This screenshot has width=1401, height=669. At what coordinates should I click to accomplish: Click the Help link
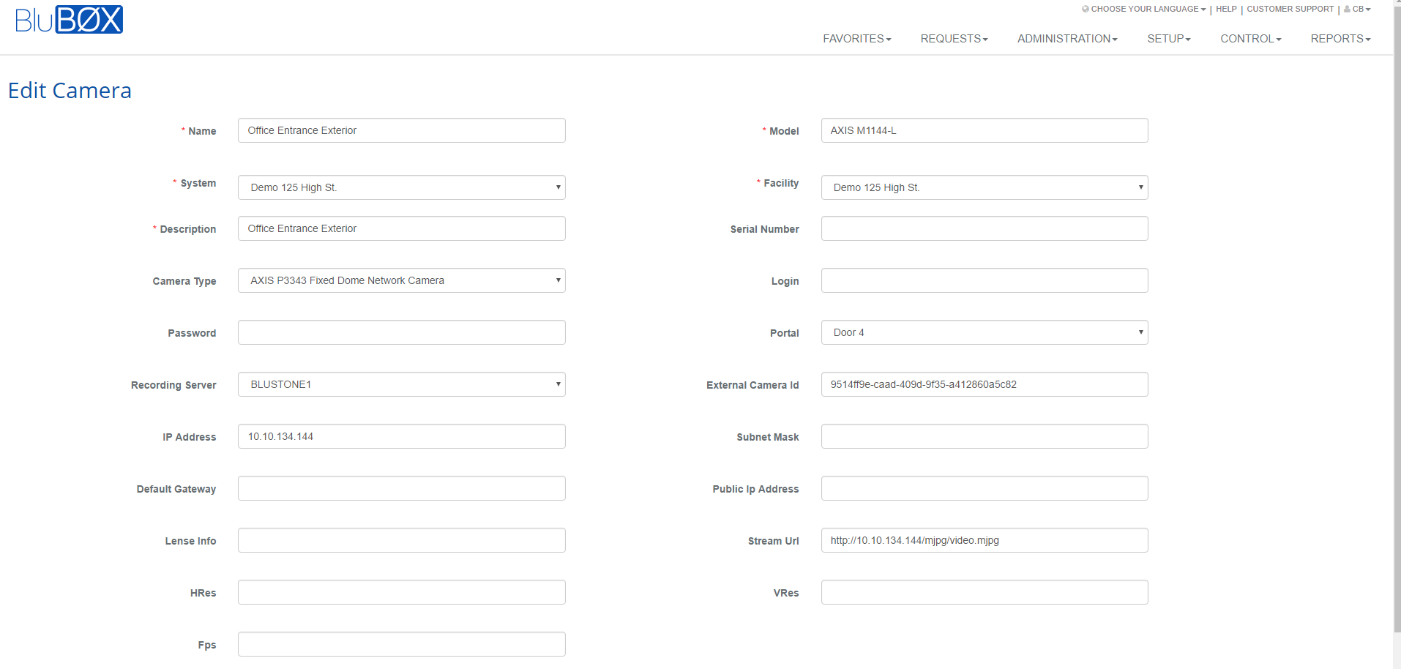pyautogui.click(x=1226, y=10)
